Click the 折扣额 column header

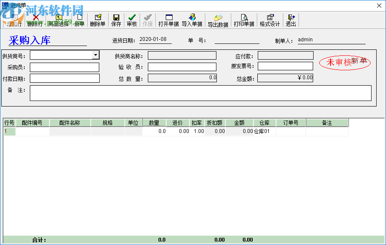tap(215, 123)
